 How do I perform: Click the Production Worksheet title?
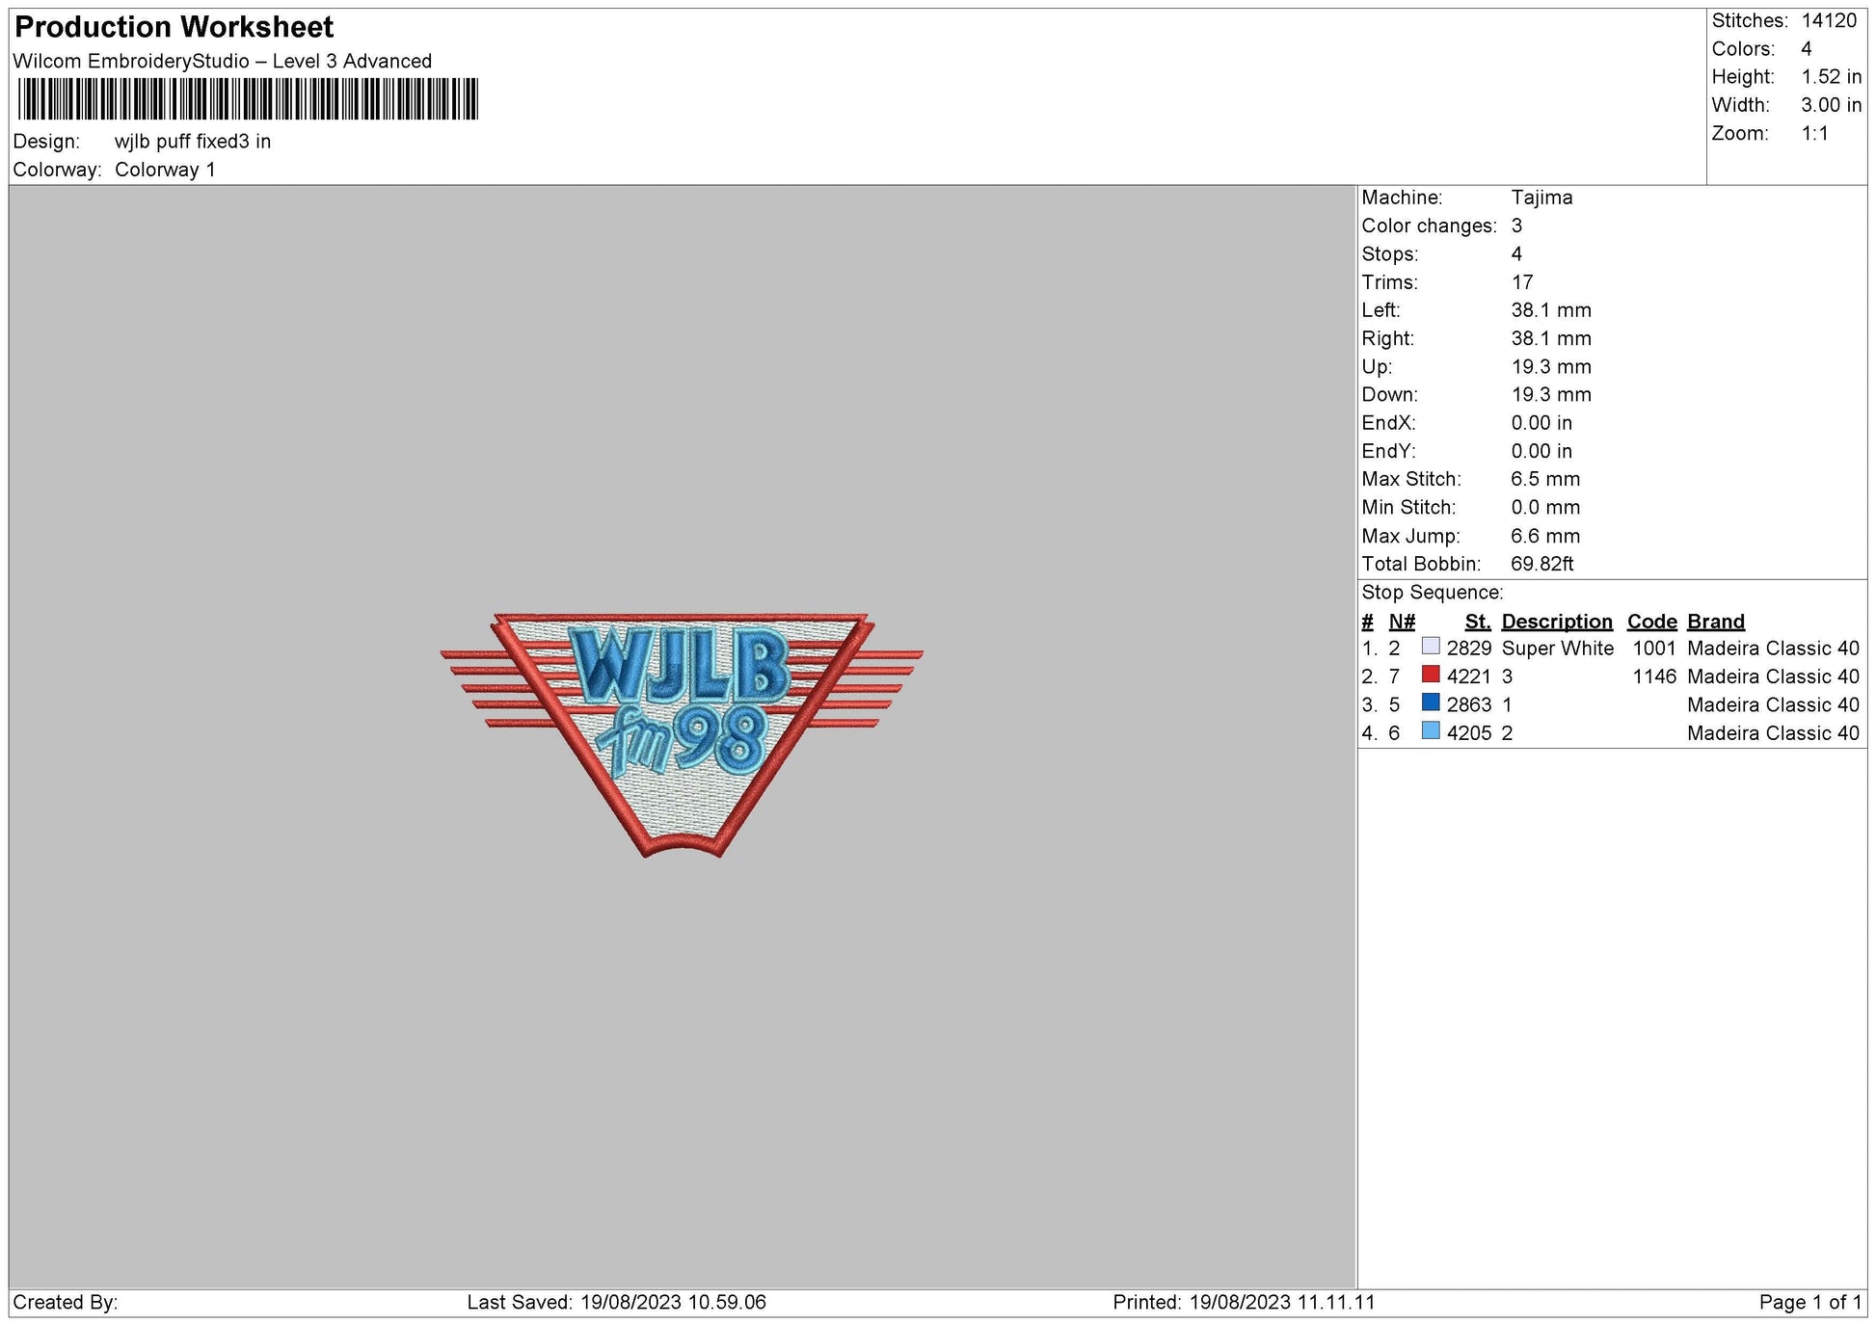tap(172, 28)
